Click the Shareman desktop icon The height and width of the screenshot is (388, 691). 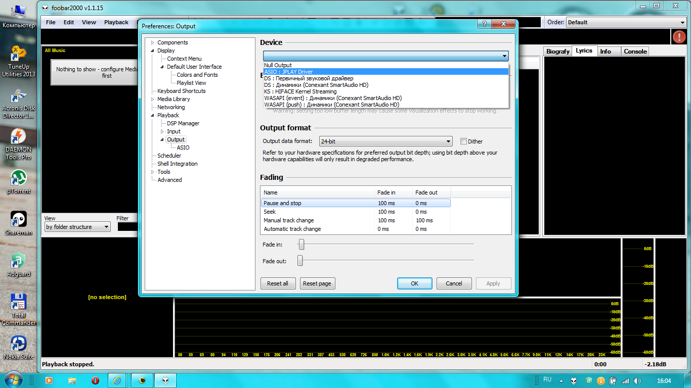(19, 220)
